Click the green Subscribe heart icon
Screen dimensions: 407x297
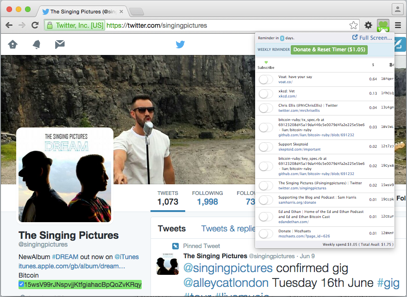tap(266, 62)
